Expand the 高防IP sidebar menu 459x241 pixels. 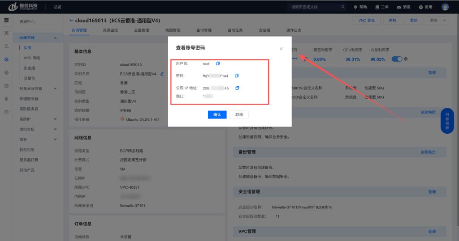coord(55,119)
